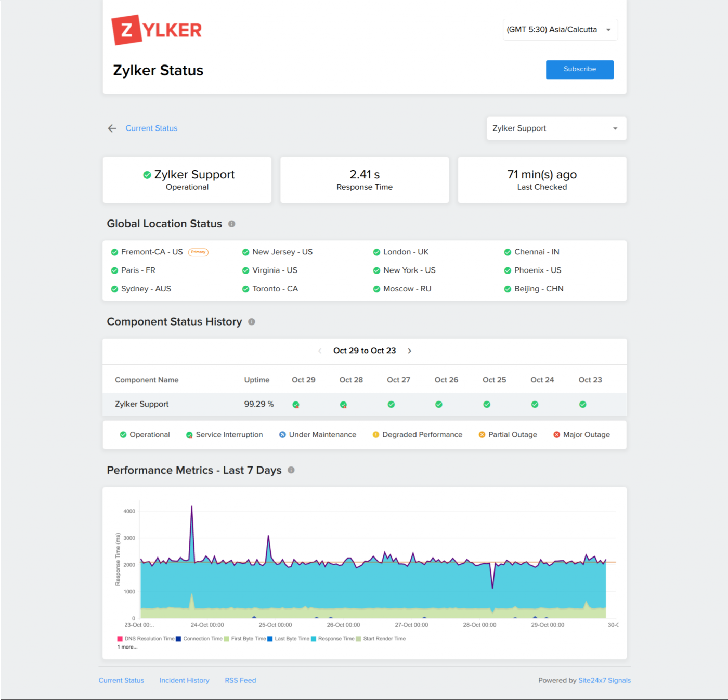Click the Phoenix - US location
Image resolution: width=728 pixels, height=700 pixels.
(538, 270)
